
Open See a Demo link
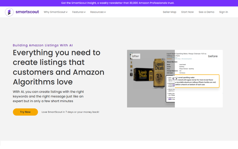pos(206,12)
